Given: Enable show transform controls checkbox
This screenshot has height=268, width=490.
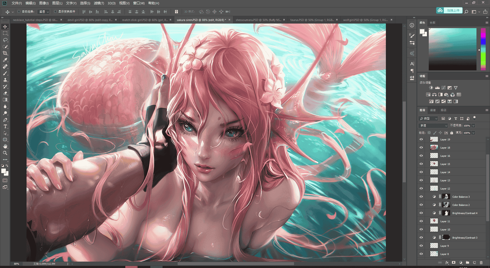Looking at the screenshot, I should point(55,12).
